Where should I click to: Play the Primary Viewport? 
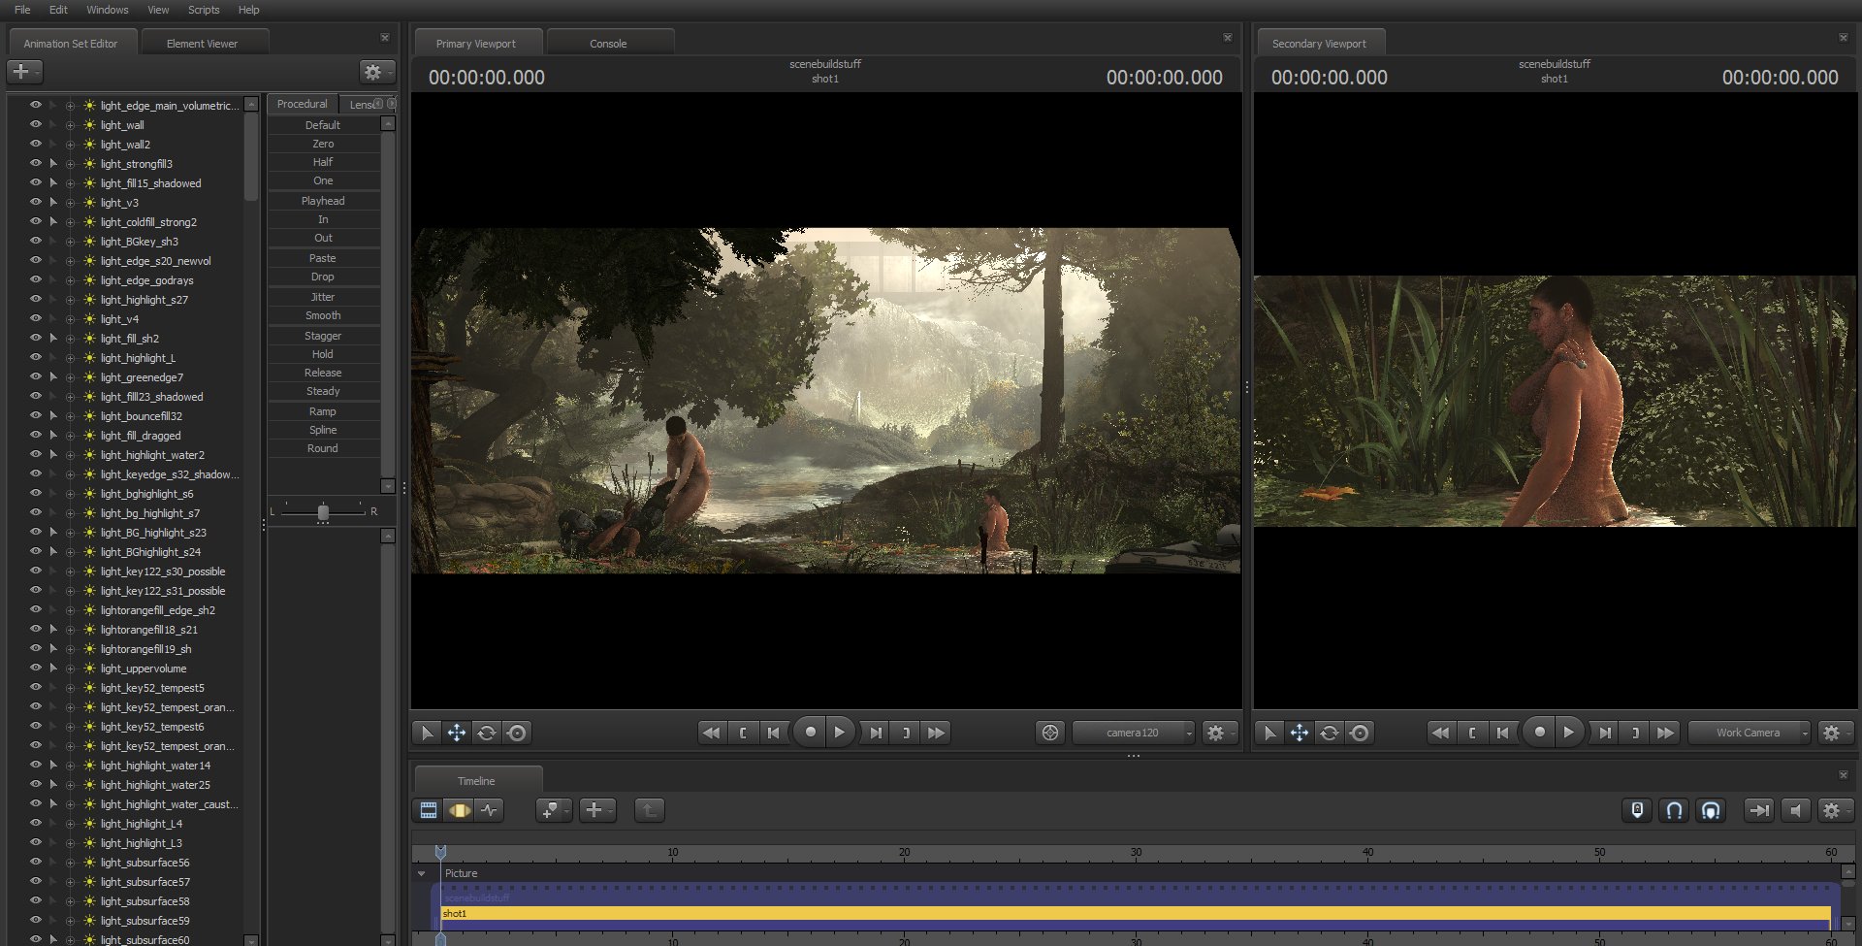coord(840,733)
